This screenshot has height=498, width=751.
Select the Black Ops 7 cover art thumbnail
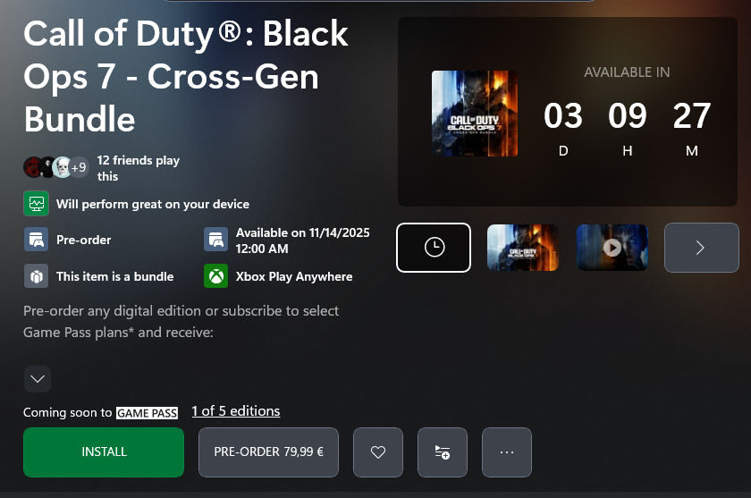coord(522,248)
